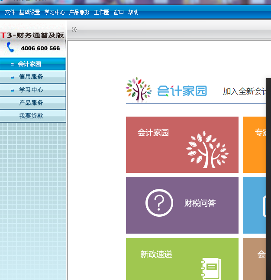
Task: Open the 基础设置 menu
Action: point(29,12)
